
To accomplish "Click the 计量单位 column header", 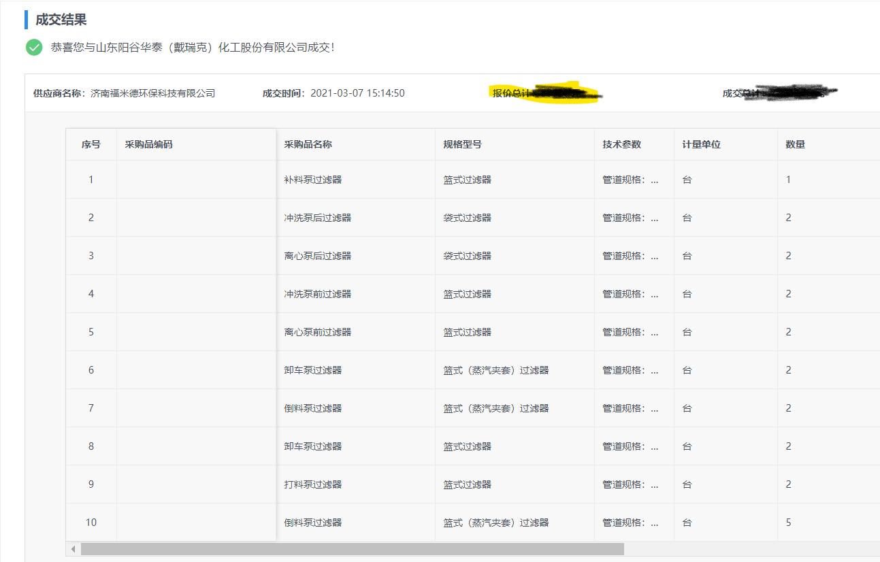I will [701, 144].
